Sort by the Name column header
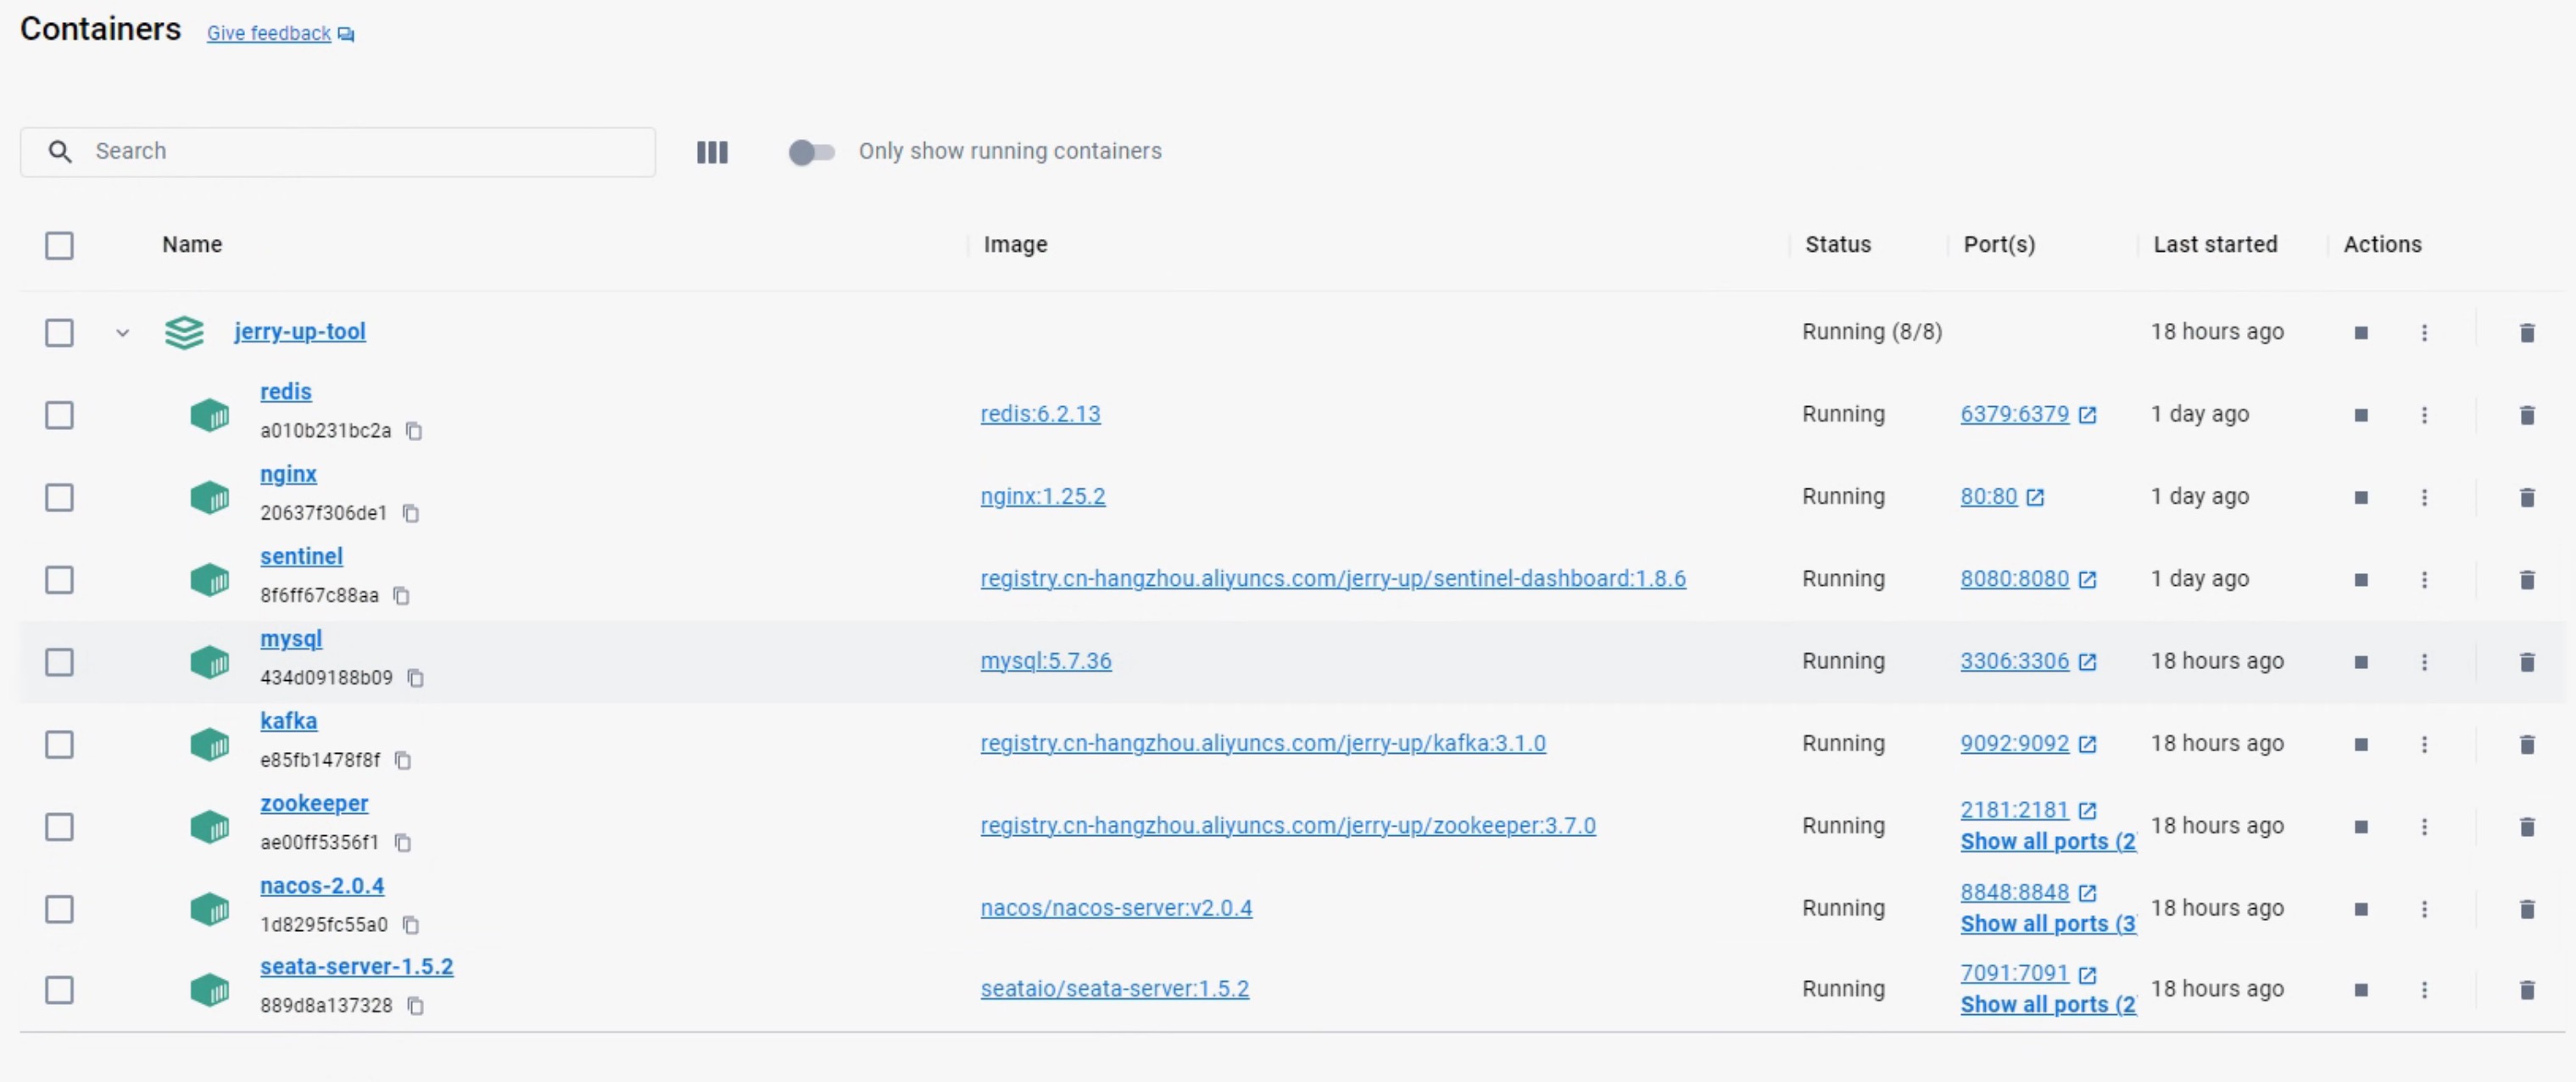 (x=192, y=244)
